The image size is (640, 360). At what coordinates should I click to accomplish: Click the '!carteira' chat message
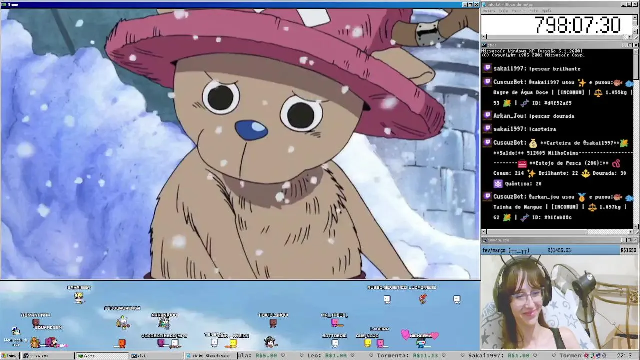pyautogui.click(x=543, y=129)
